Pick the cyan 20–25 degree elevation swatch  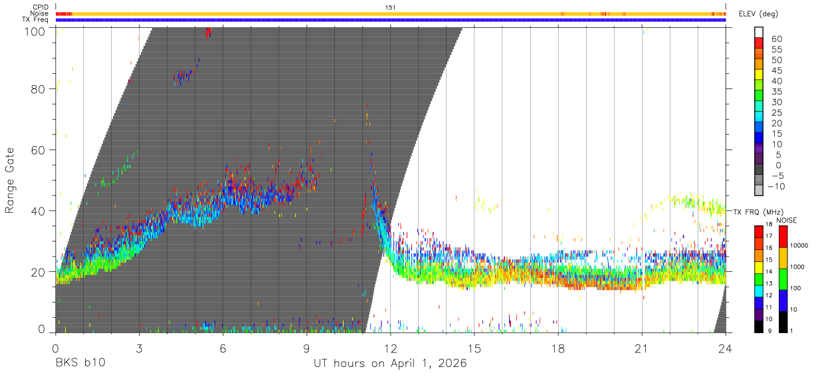tap(759, 118)
